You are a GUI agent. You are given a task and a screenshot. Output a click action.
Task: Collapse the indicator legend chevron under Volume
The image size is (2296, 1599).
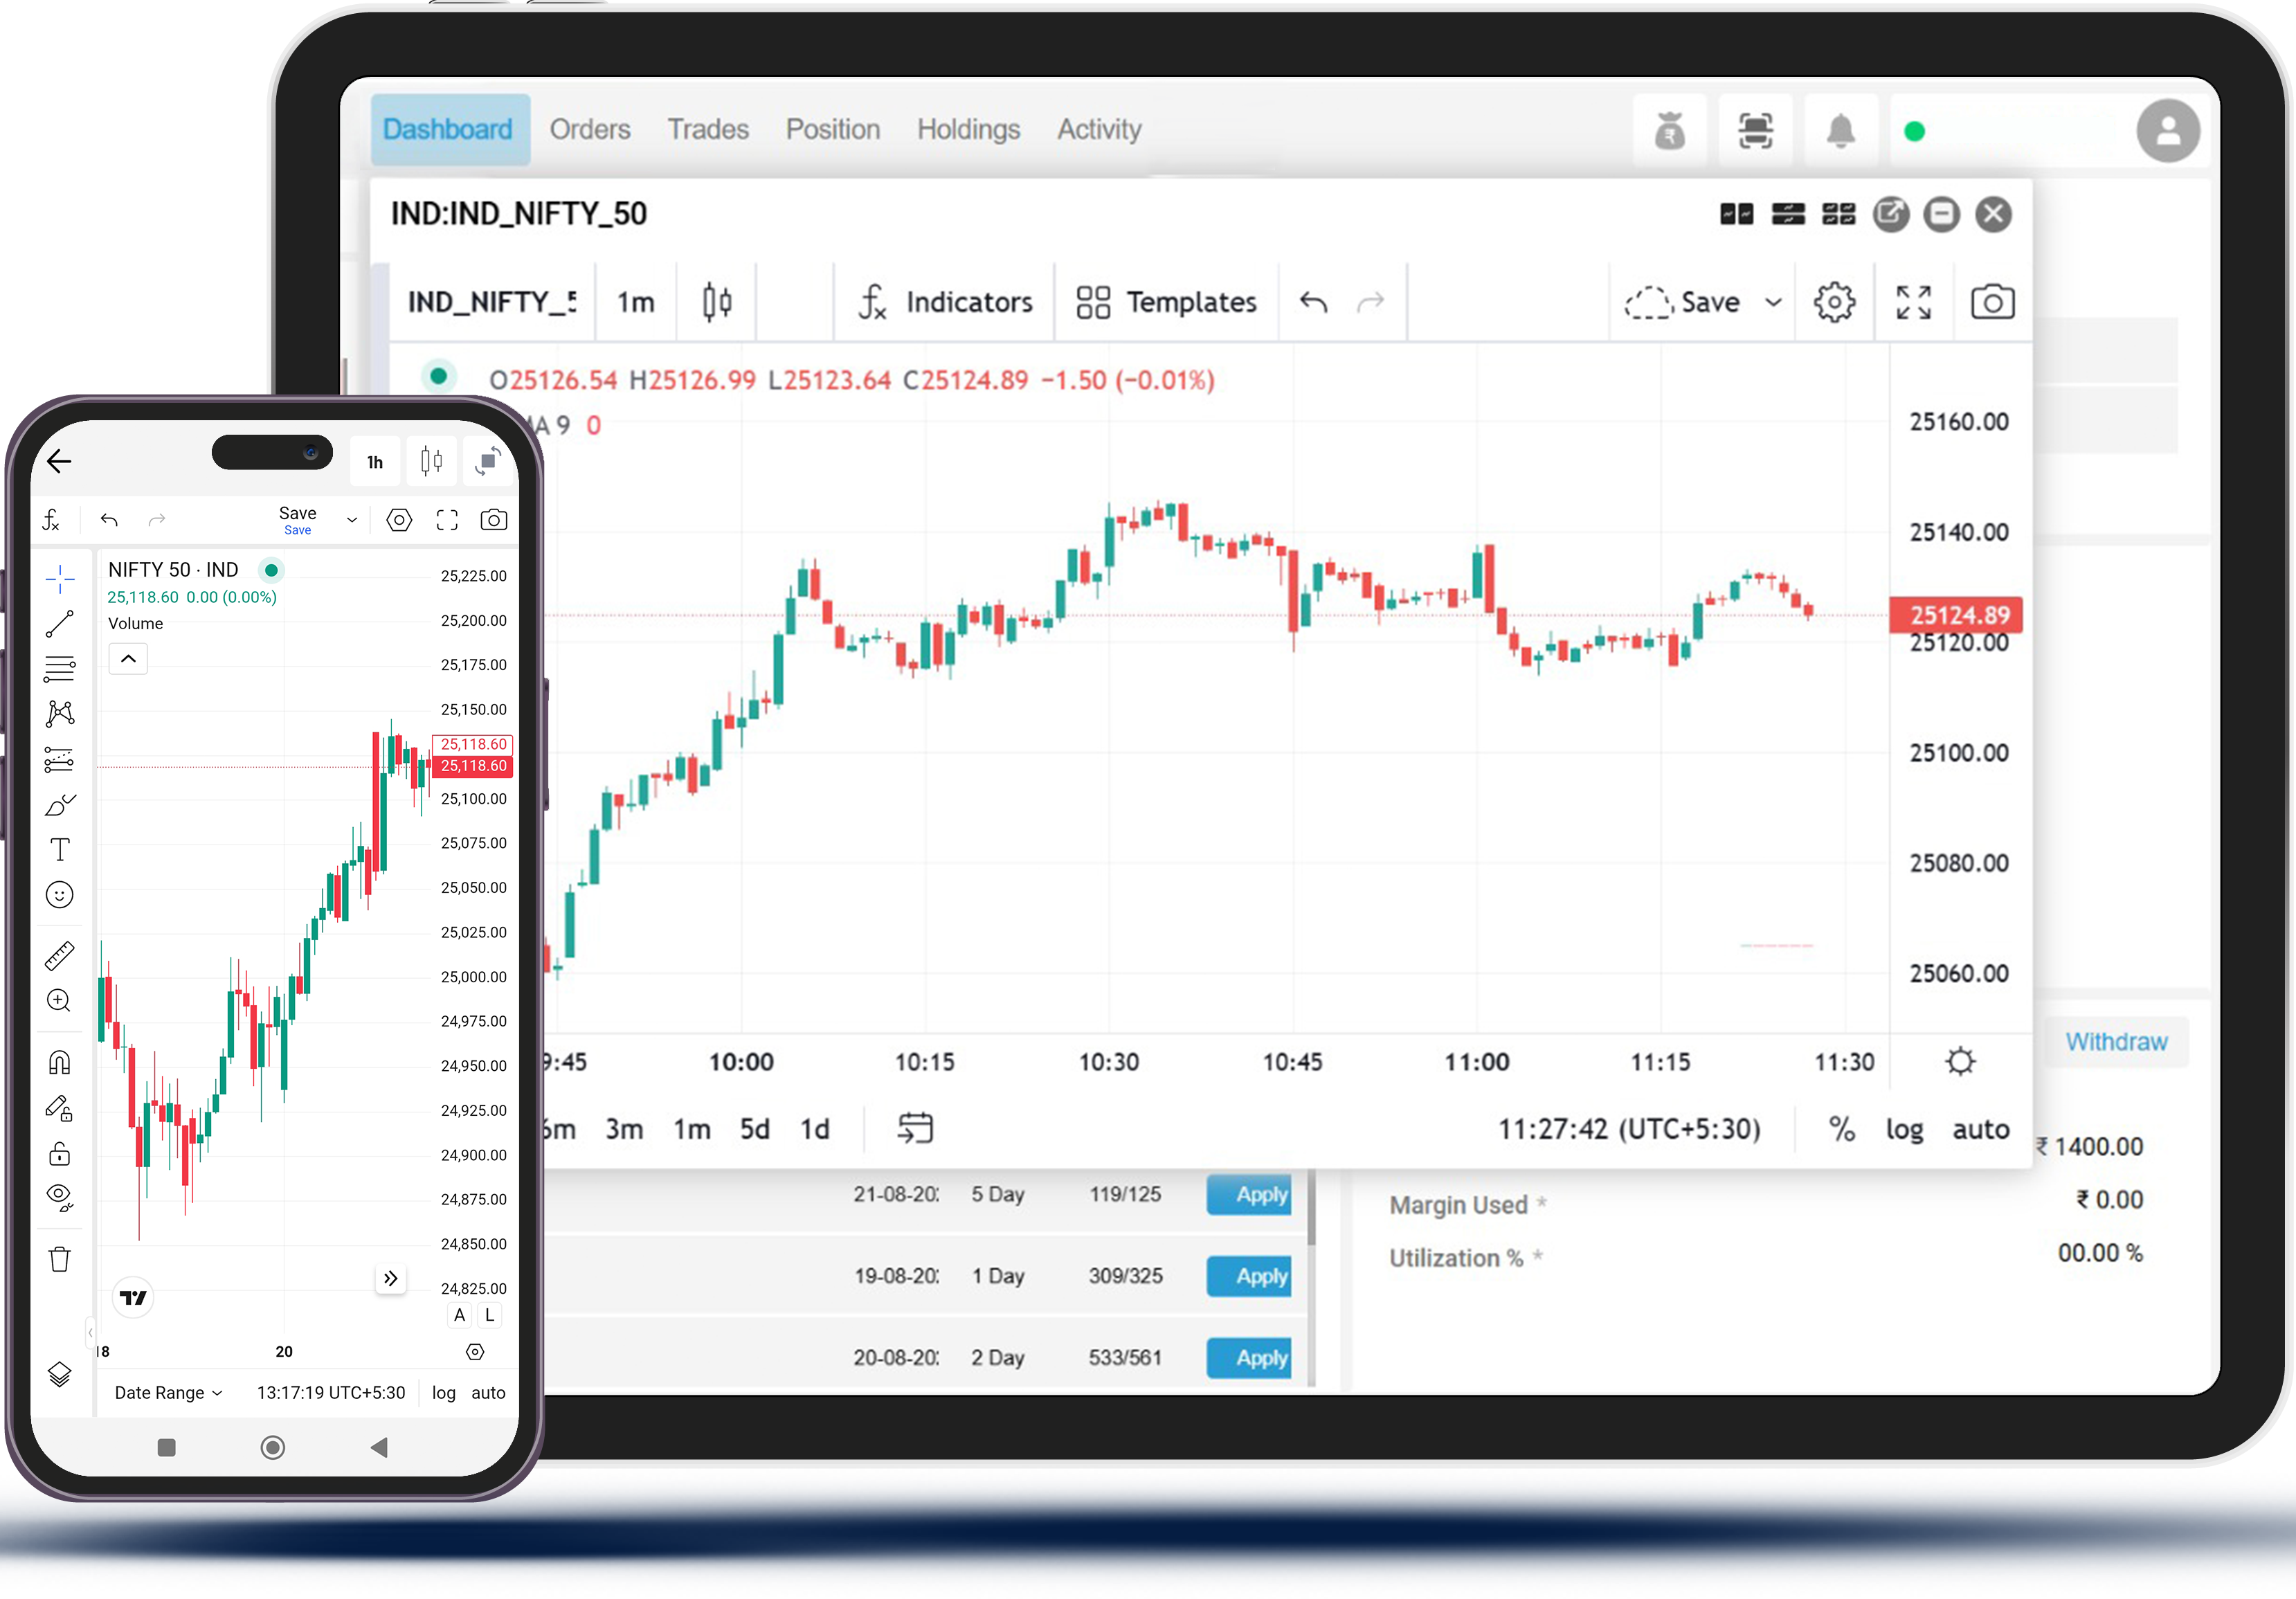[x=128, y=659]
